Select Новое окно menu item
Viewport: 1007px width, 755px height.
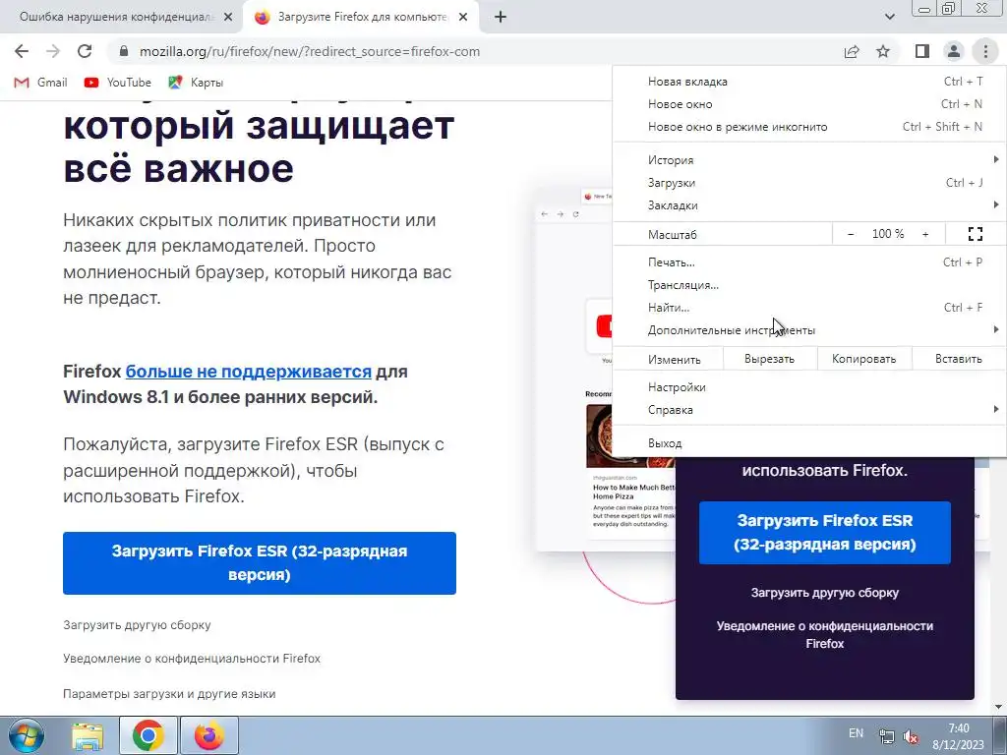coord(809,104)
